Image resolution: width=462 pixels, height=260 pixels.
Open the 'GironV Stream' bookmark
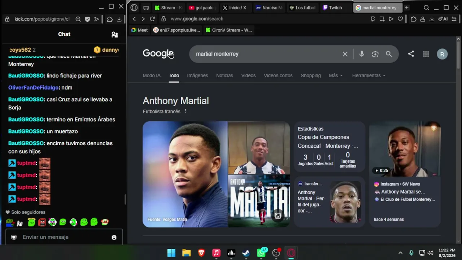point(229,30)
